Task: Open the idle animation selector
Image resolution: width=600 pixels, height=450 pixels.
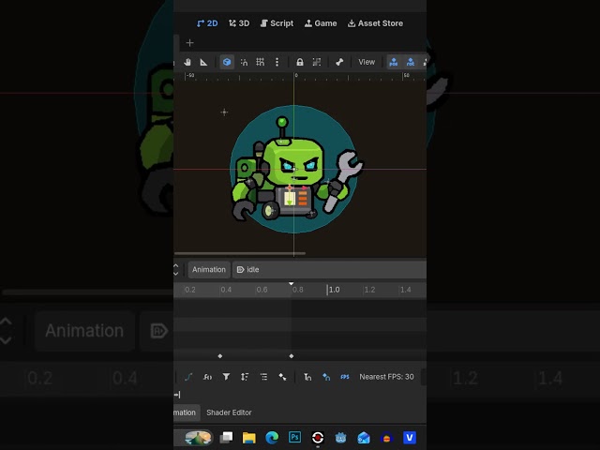Action: point(329,269)
